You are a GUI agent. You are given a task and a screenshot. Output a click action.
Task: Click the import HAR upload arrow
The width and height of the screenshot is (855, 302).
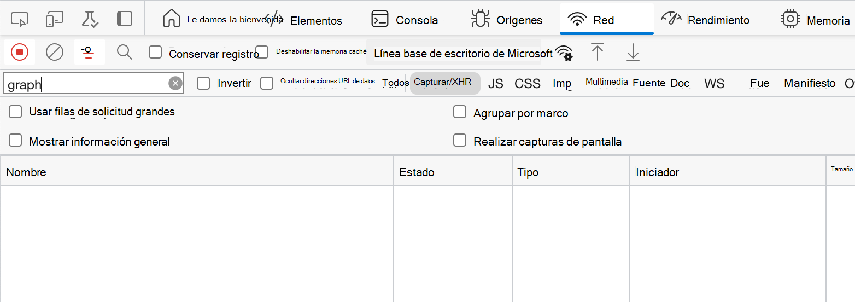pos(598,52)
